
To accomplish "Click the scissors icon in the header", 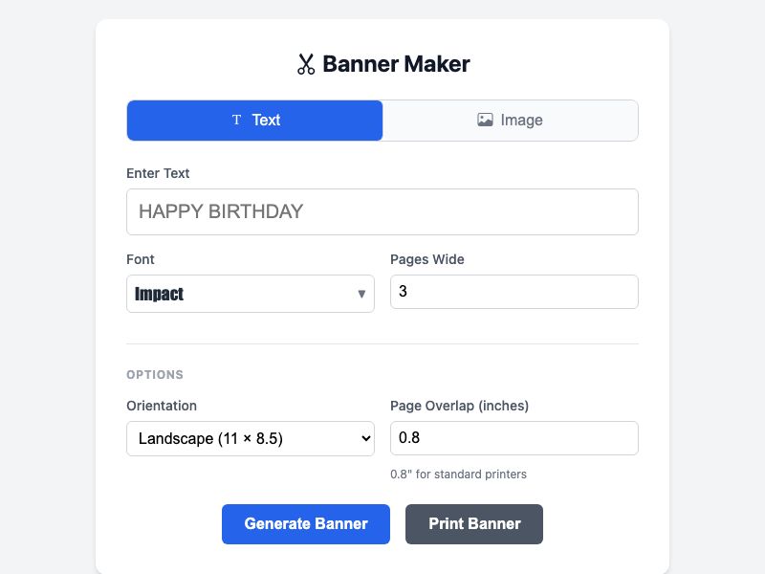I will [x=304, y=64].
